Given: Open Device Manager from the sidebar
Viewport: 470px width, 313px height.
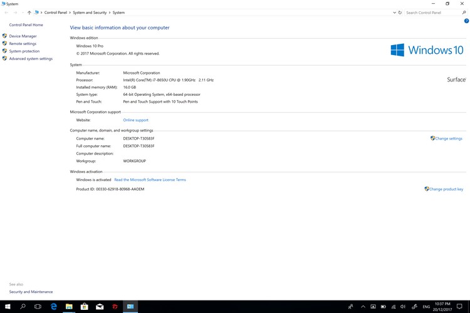Looking at the screenshot, I should (23, 36).
